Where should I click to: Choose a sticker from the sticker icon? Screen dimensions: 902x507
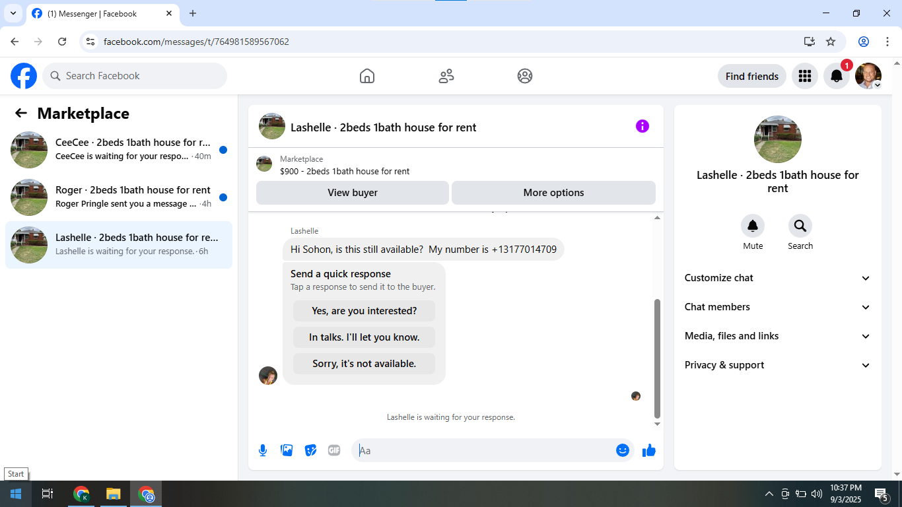pos(310,450)
